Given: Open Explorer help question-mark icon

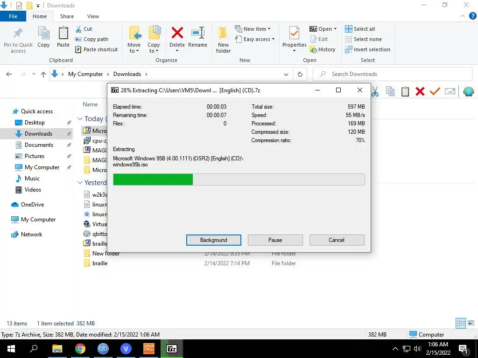Looking at the screenshot, I should tap(472, 16).
